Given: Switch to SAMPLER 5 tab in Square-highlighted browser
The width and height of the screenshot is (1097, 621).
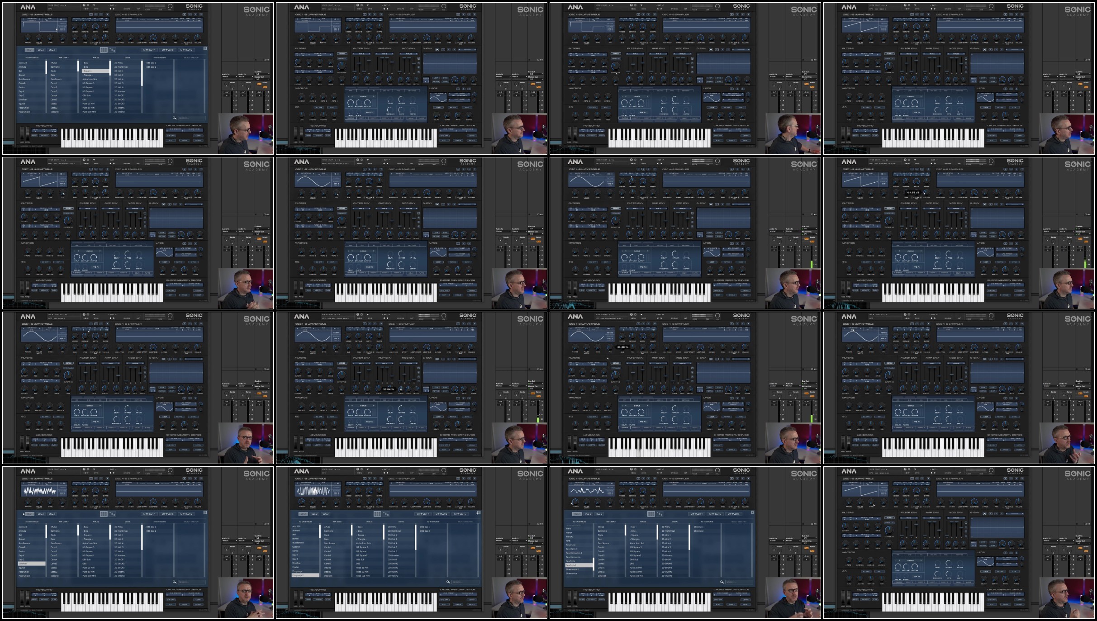Looking at the screenshot, I should [x=168, y=50].
